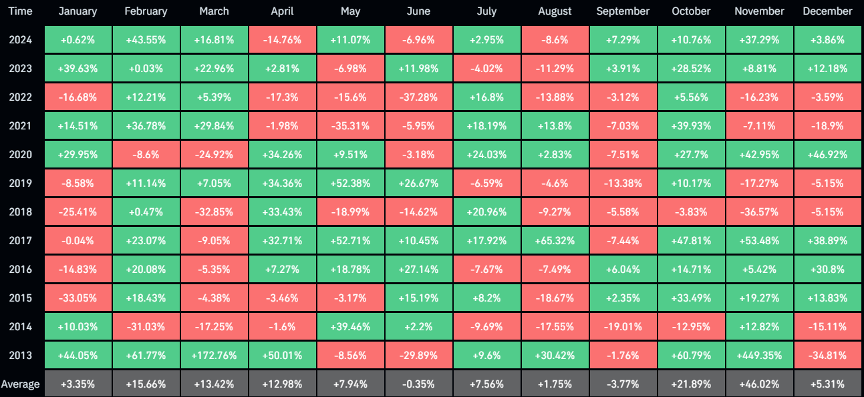
Task: Click the 2024 row label
Action: pos(21,39)
